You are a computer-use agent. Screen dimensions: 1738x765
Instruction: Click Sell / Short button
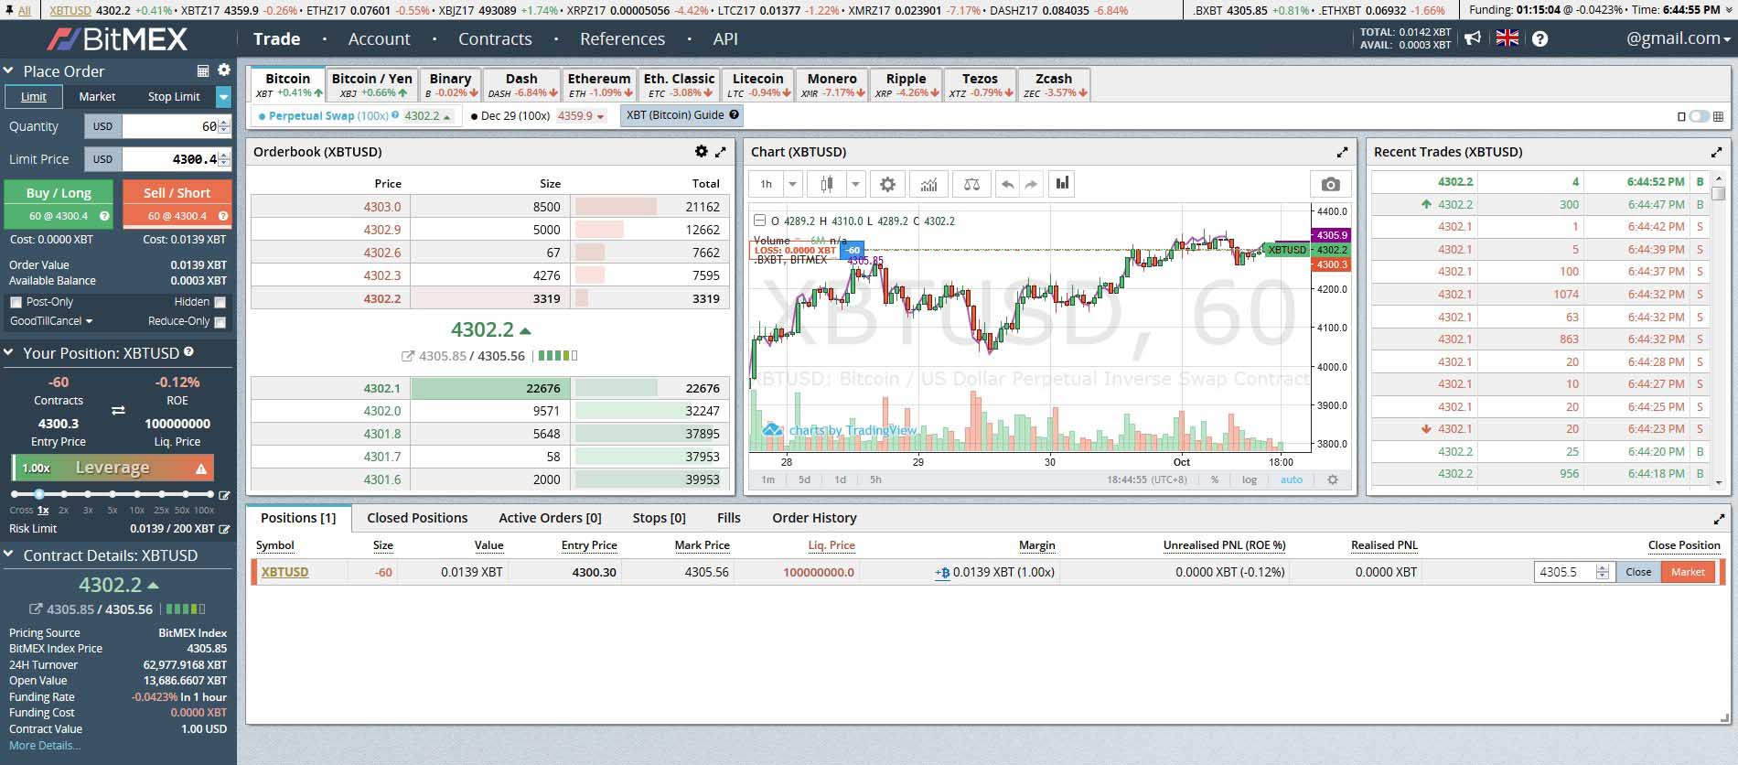[x=177, y=203]
